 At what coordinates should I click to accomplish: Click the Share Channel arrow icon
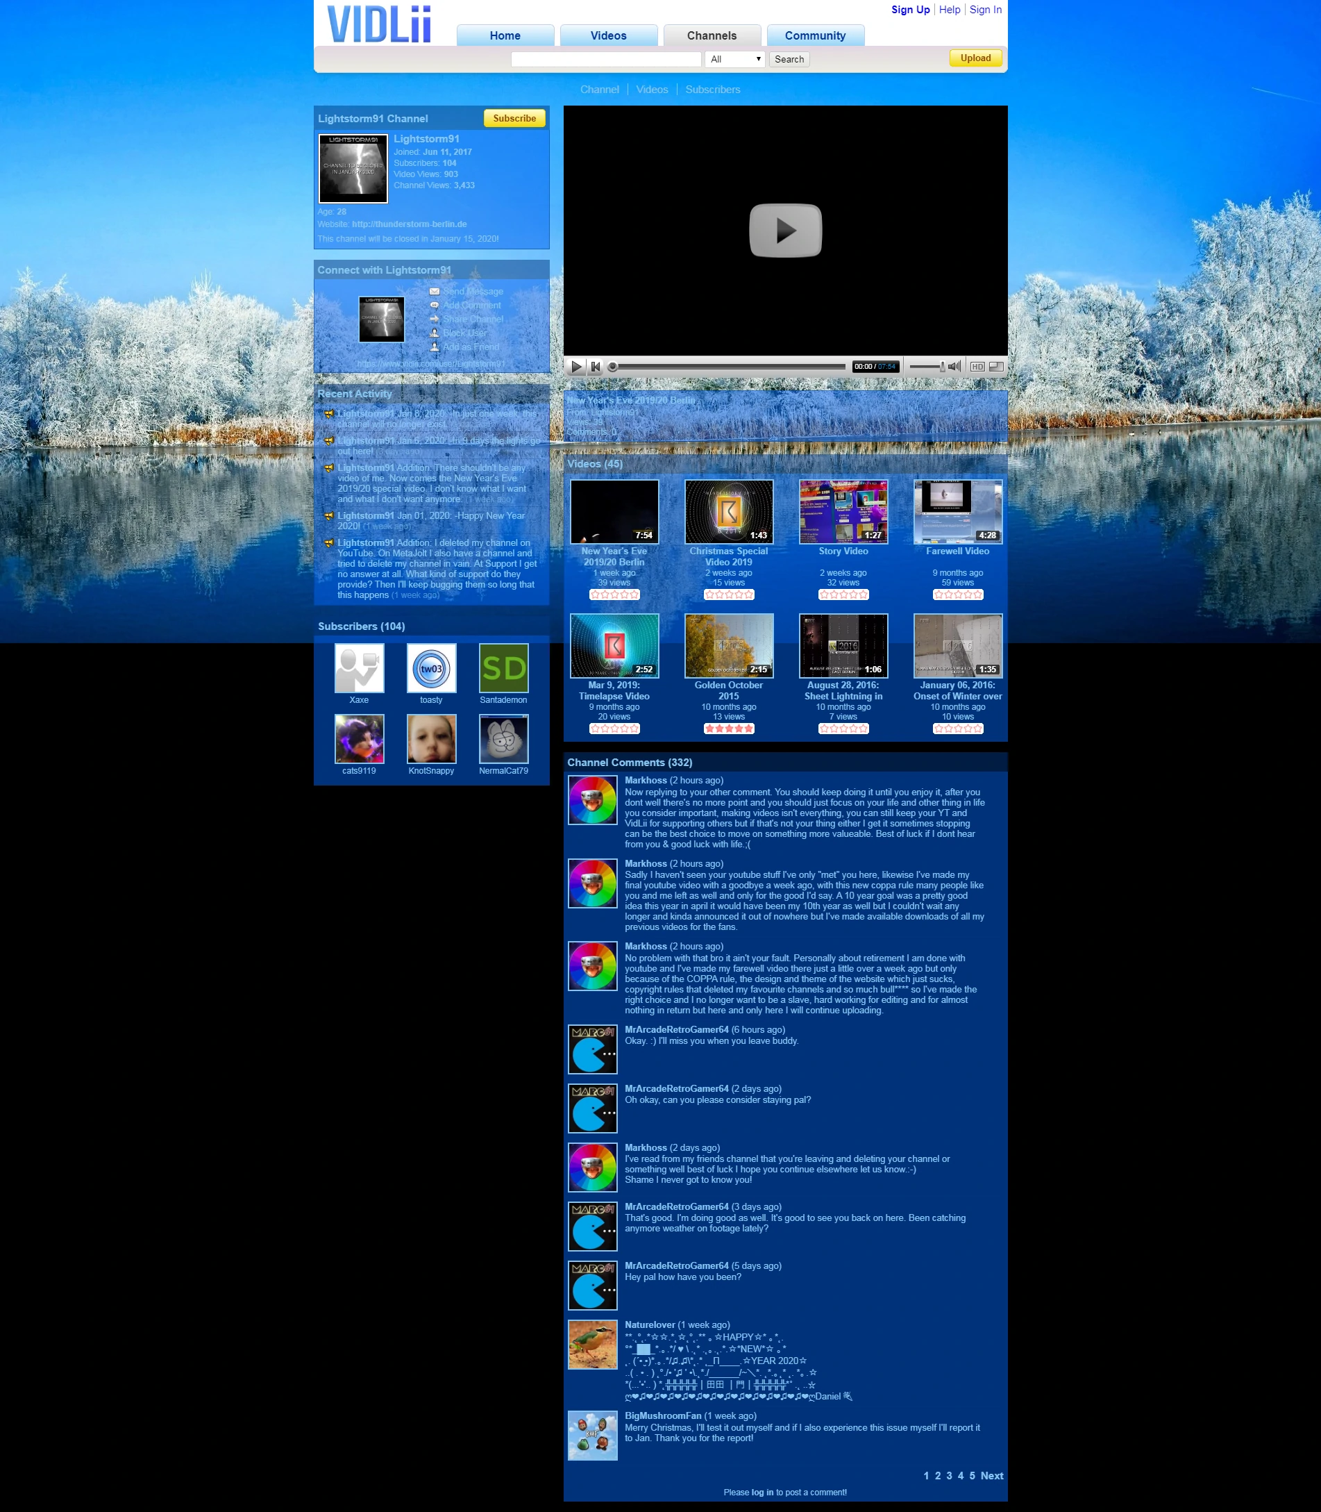pos(434,319)
